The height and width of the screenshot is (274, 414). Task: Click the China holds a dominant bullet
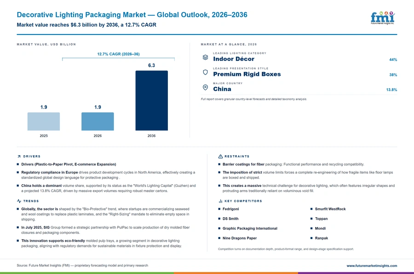click(x=109, y=188)
